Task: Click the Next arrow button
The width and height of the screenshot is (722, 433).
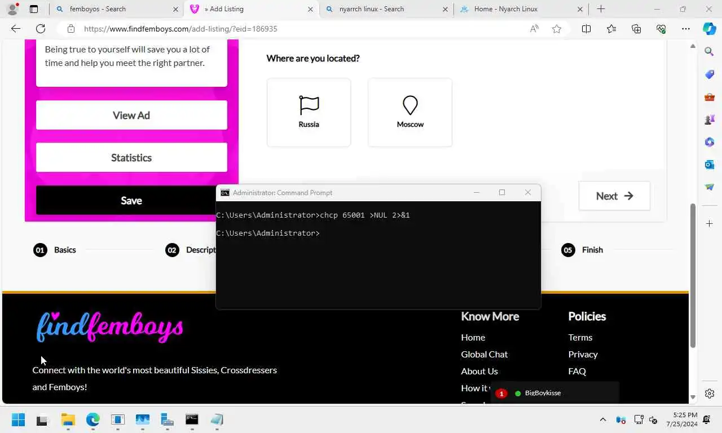Action: point(614,196)
